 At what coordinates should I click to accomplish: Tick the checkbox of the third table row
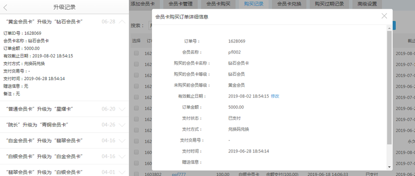coord(136,75)
